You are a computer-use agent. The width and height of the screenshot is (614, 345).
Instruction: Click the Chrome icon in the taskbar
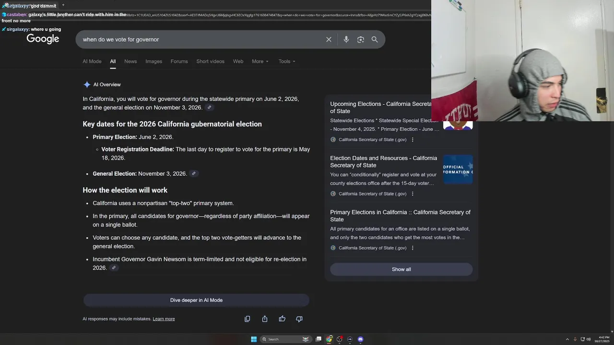(x=329, y=339)
